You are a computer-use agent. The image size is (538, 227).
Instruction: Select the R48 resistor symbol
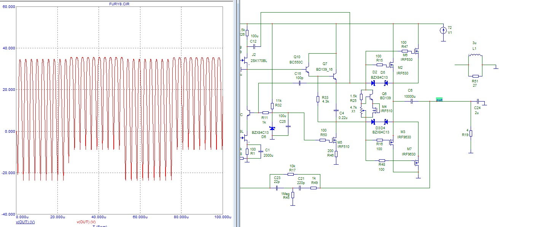(x=382, y=160)
